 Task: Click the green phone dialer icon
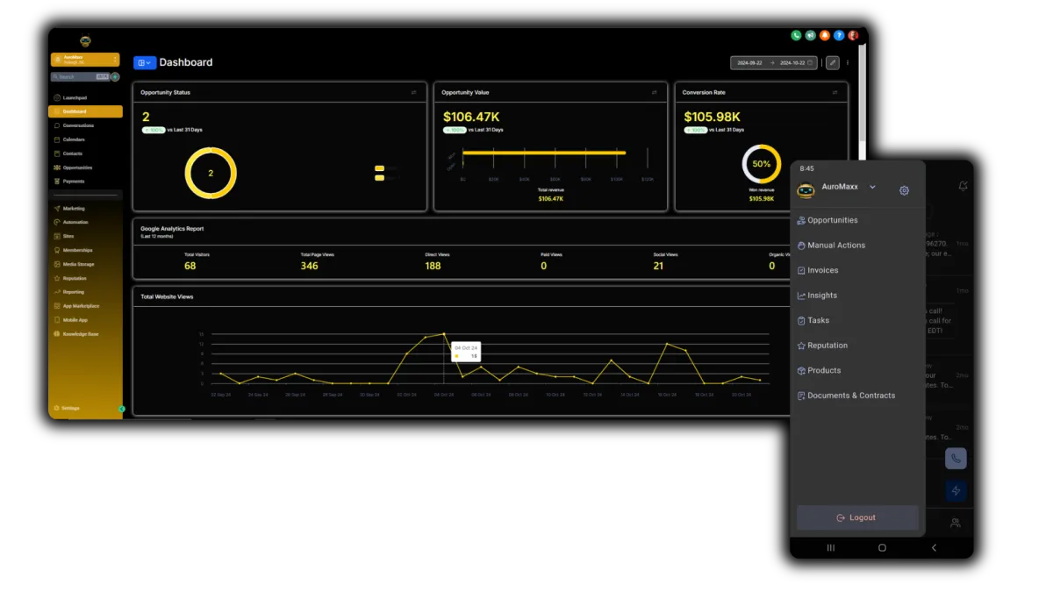tap(797, 36)
